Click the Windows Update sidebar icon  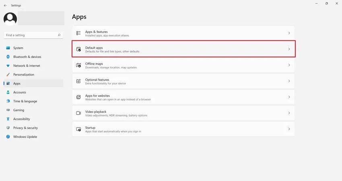point(8,137)
